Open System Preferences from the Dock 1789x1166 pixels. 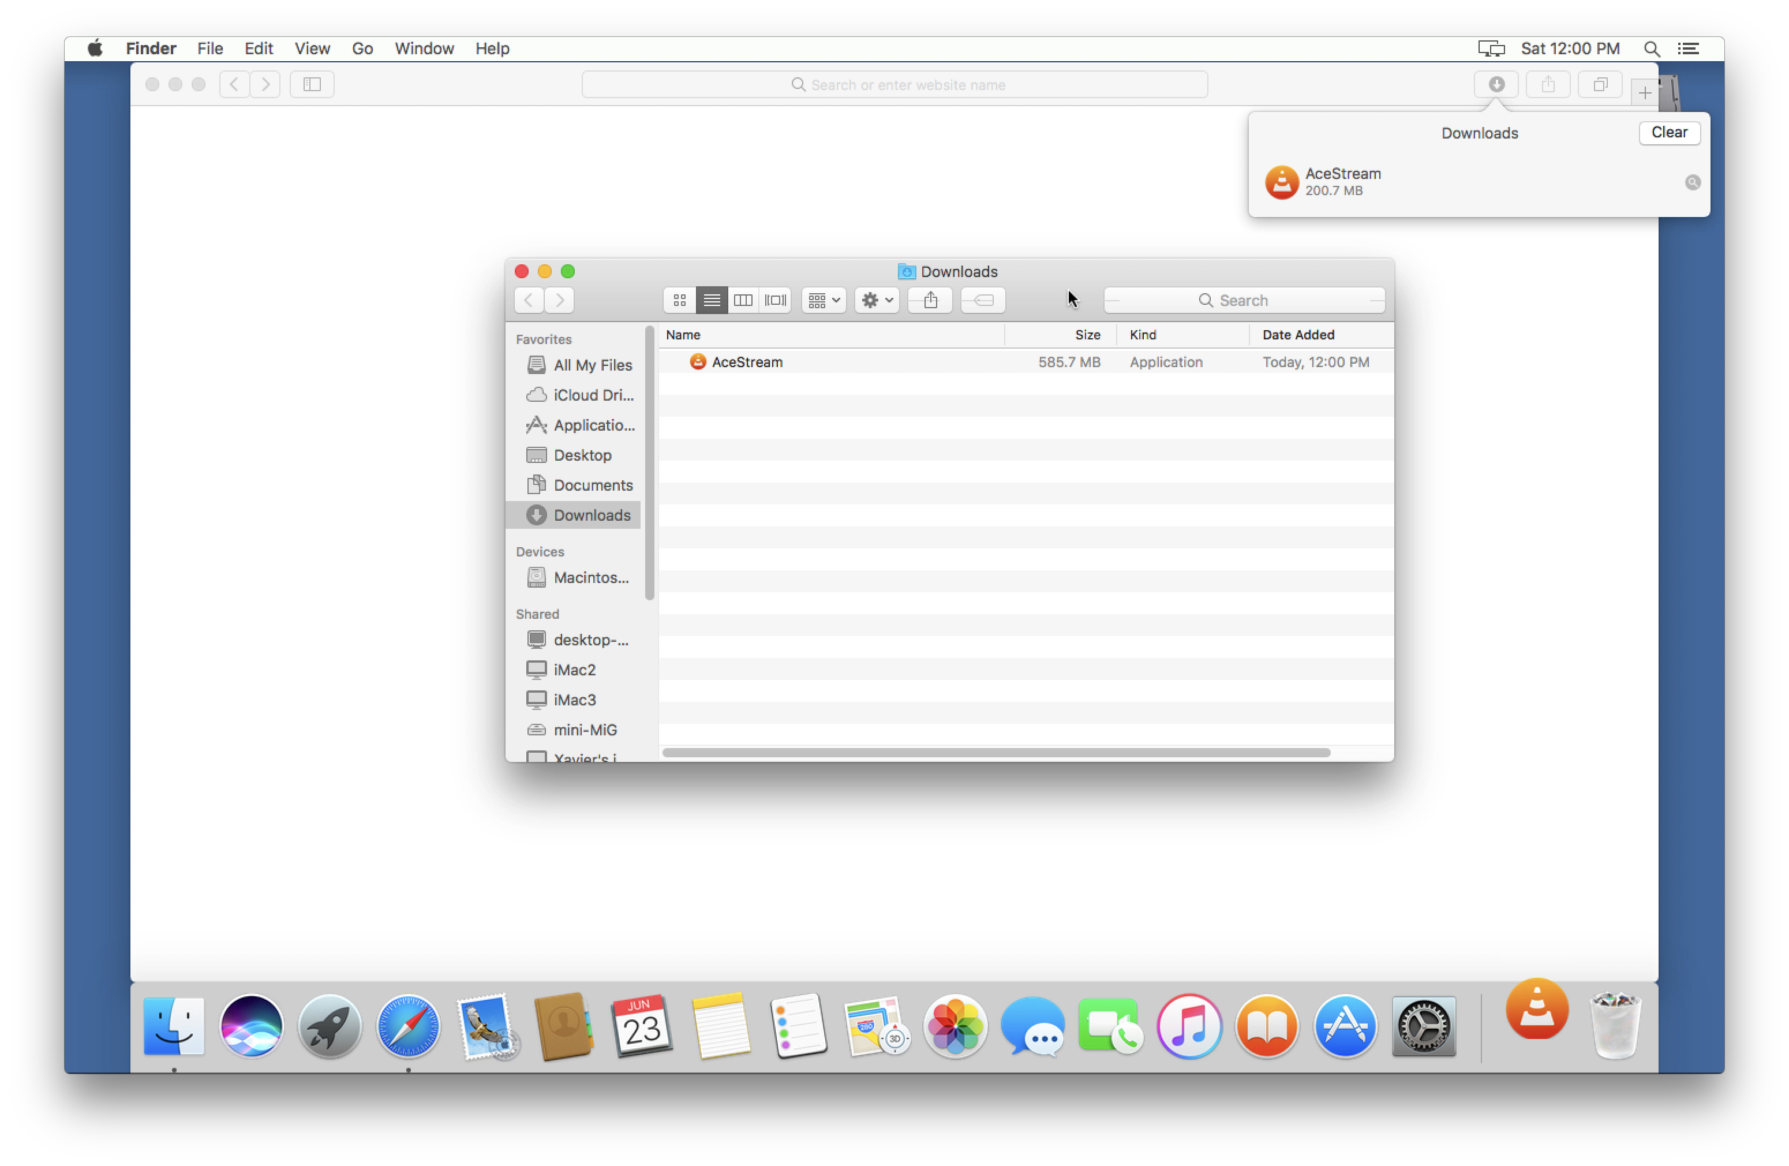1423,1025
